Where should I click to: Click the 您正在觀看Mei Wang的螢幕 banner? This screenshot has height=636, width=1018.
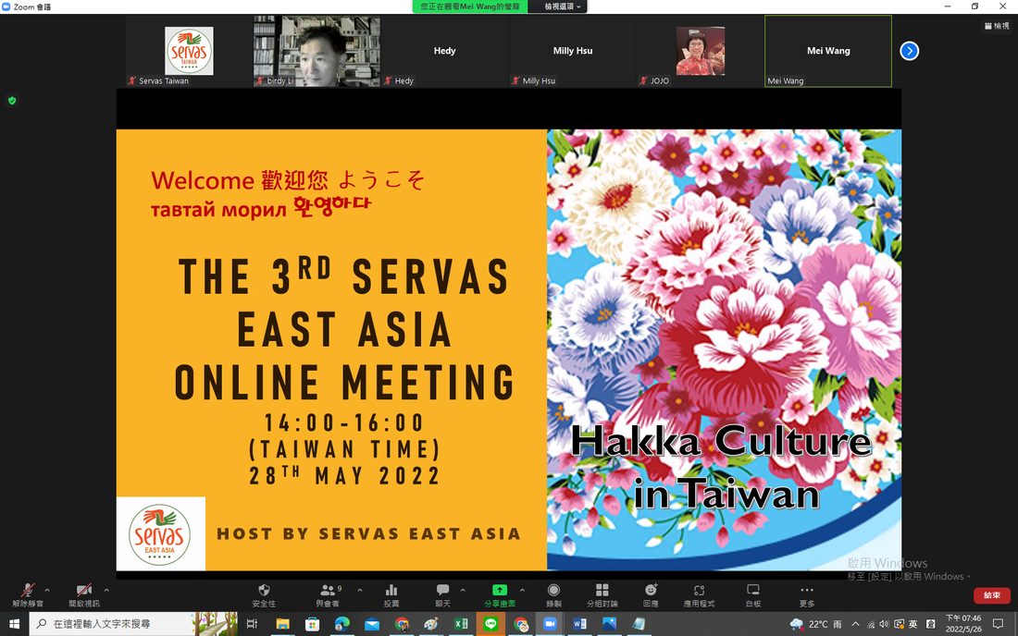point(470,6)
